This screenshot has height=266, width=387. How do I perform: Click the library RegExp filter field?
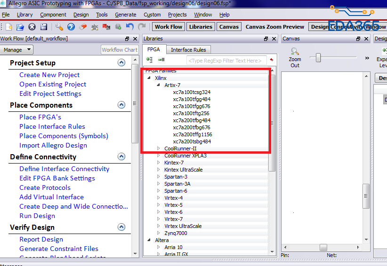click(226, 61)
